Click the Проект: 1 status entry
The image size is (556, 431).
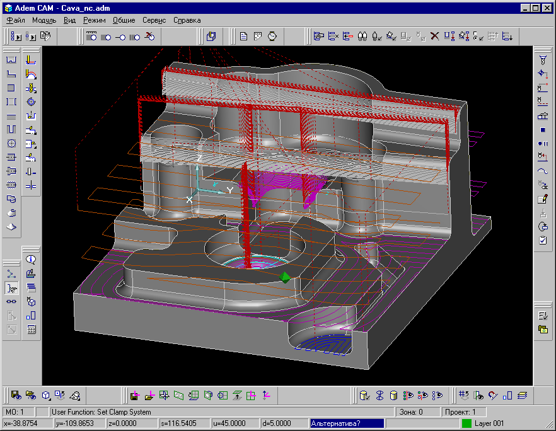(x=463, y=412)
